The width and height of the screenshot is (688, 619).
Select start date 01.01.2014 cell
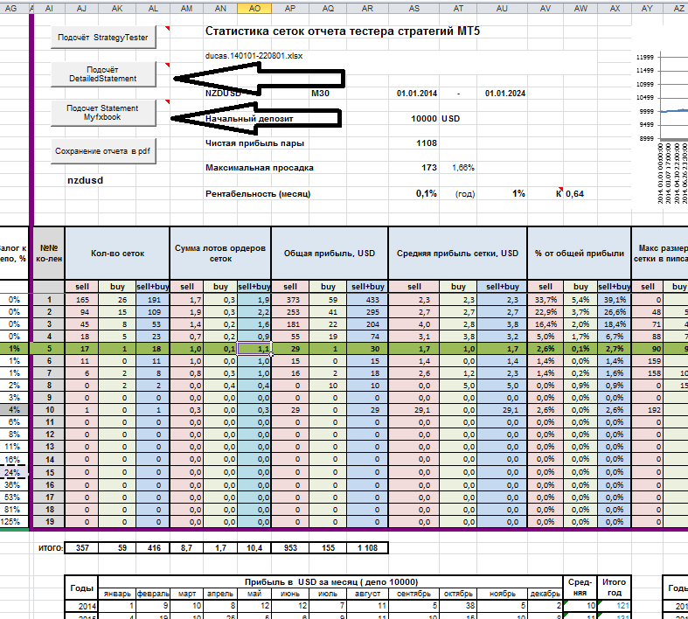pyautogui.click(x=417, y=93)
